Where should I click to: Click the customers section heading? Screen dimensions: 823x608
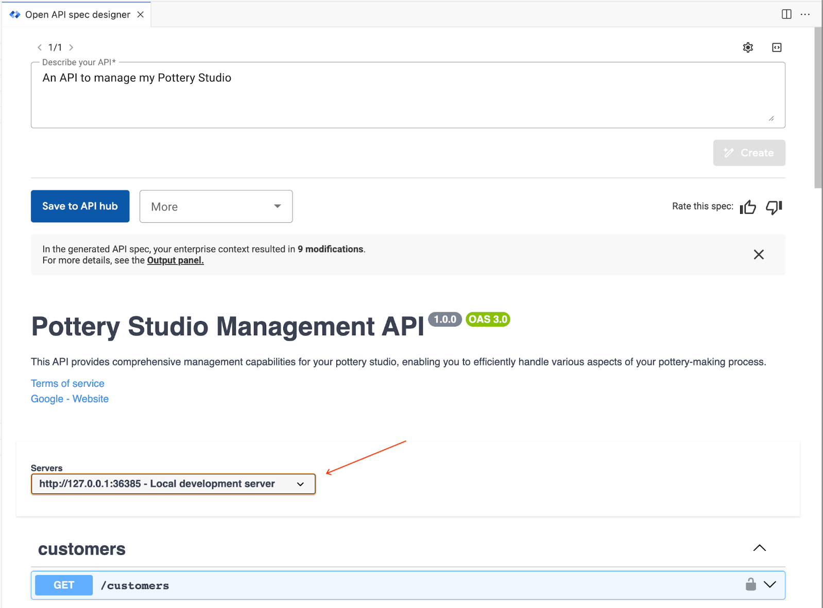click(82, 549)
